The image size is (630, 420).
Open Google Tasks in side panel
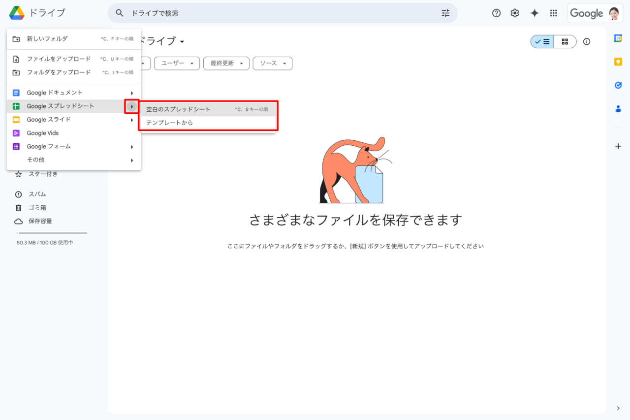click(618, 85)
